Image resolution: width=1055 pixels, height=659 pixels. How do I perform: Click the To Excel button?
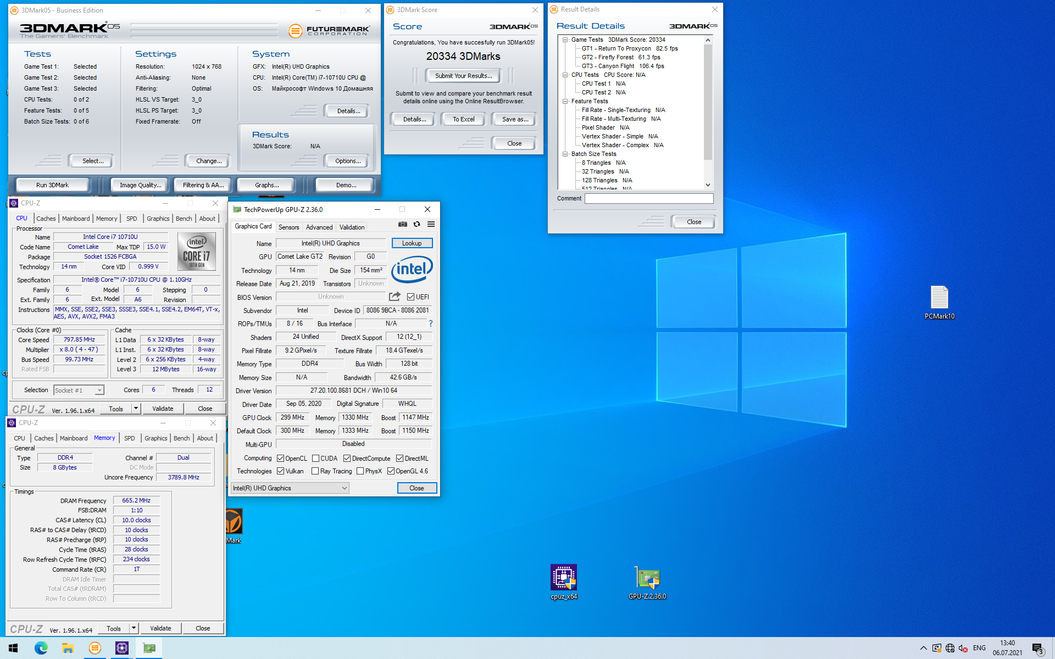click(464, 119)
